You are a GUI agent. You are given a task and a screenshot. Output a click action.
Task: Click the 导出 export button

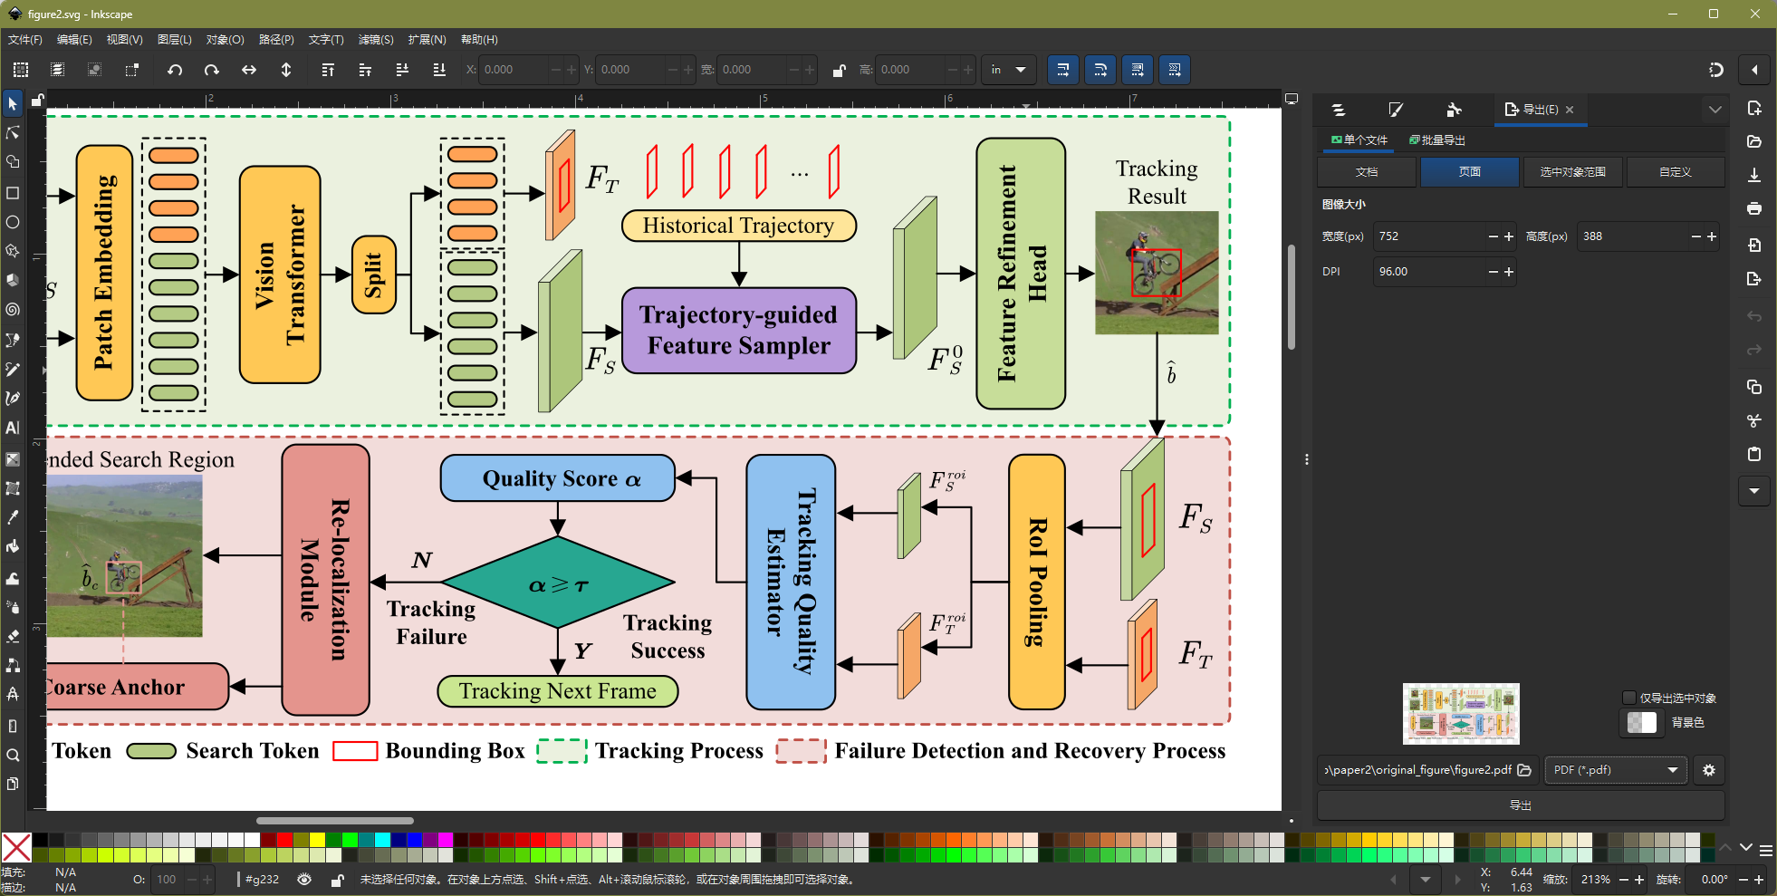1521,805
